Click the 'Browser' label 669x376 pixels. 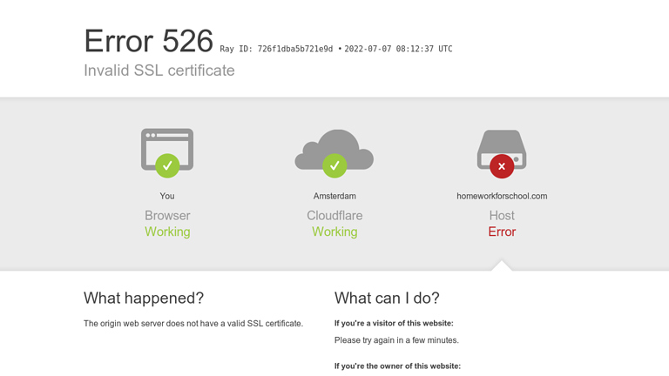(167, 215)
